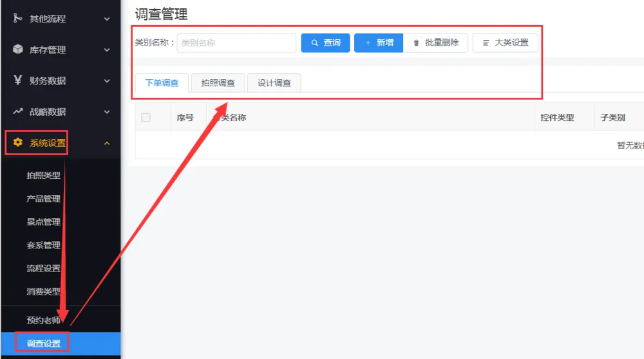
Task: Open 调查设置 in the sidebar
Action: (44, 344)
